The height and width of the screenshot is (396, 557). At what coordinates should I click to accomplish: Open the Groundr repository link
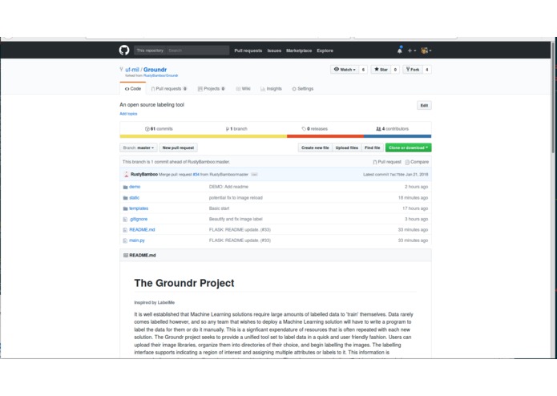click(x=155, y=70)
